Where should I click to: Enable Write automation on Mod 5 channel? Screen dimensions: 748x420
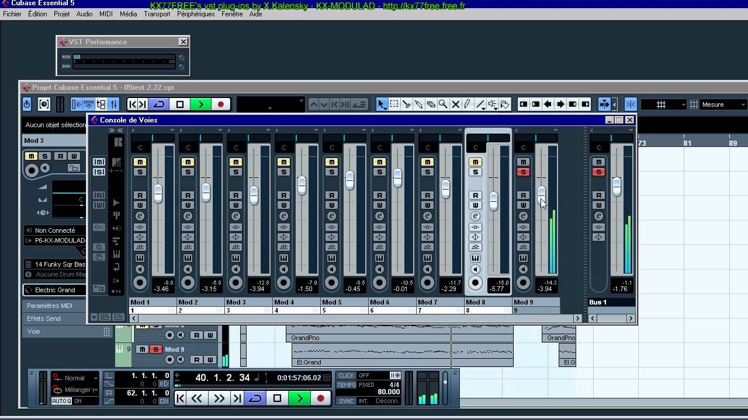[x=332, y=205]
